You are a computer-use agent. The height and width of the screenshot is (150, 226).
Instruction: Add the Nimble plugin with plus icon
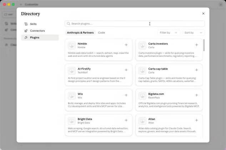(x=126, y=45)
